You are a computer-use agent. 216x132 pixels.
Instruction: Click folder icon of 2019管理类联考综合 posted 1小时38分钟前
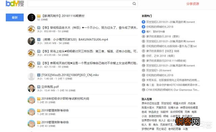tap(39, 110)
